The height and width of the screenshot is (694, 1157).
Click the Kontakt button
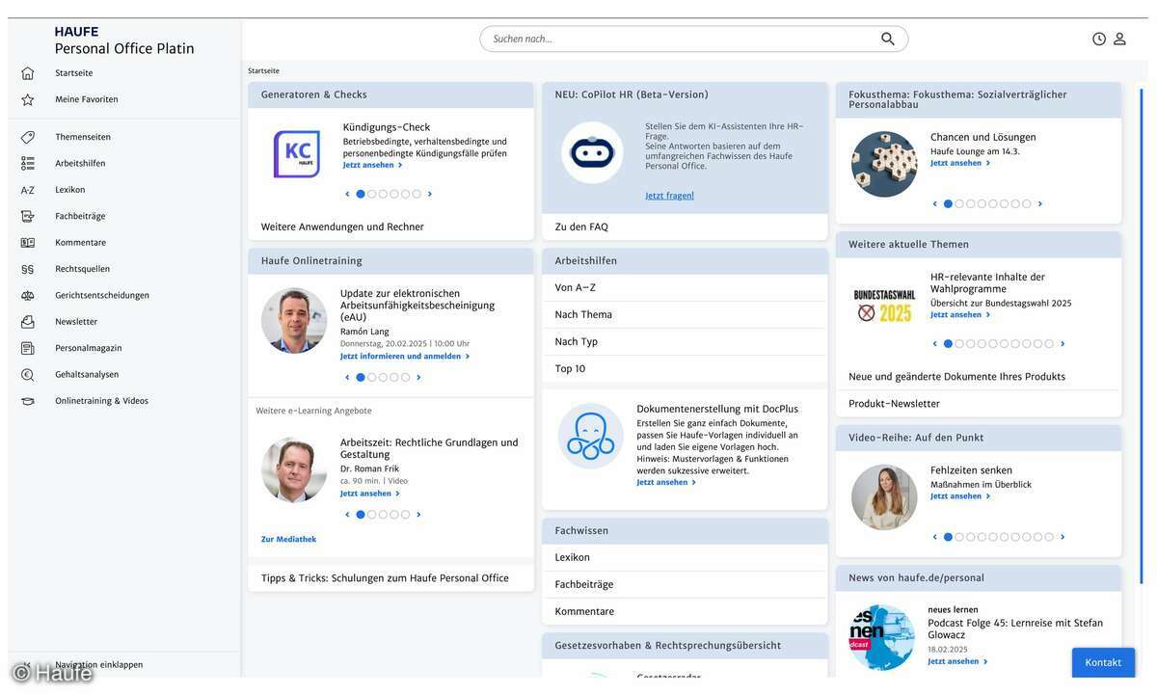(1103, 663)
